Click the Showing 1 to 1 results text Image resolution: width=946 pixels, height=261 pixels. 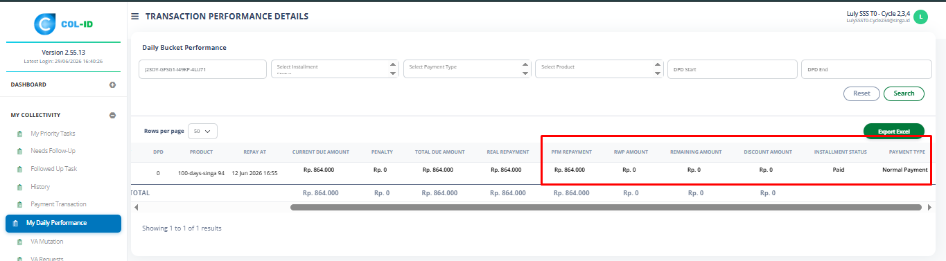182,228
